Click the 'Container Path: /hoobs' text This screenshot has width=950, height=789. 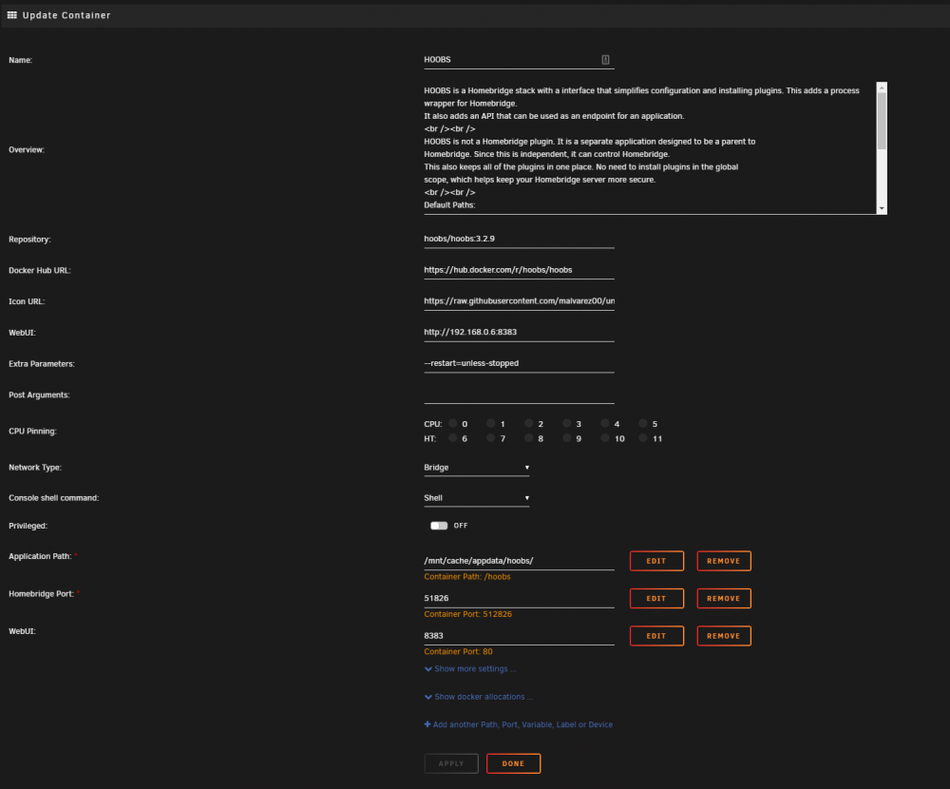pyautogui.click(x=467, y=577)
